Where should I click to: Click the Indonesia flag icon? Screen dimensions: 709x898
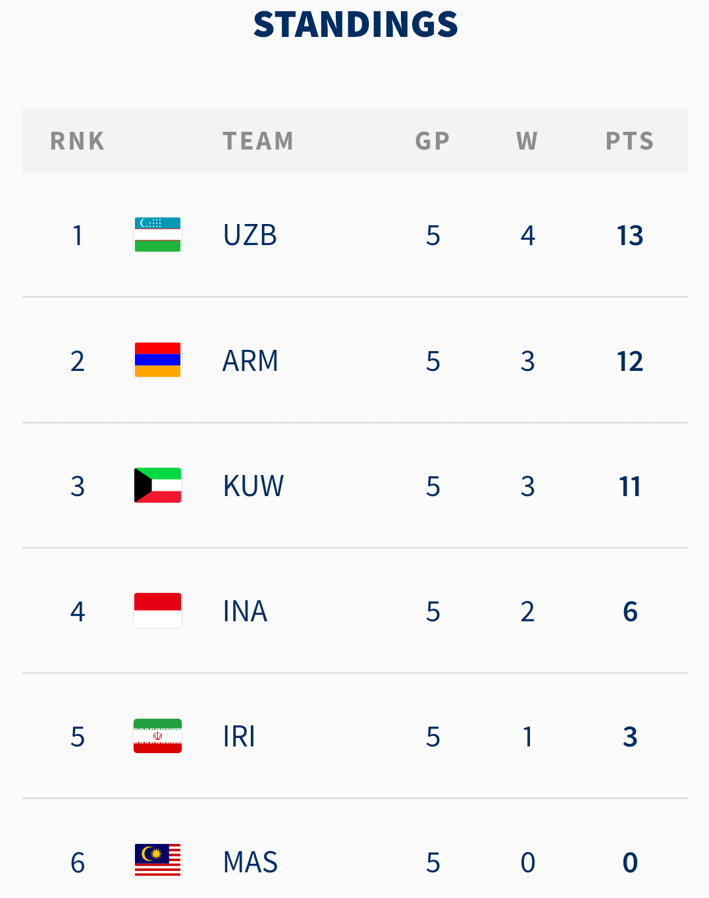pyautogui.click(x=157, y=611)
